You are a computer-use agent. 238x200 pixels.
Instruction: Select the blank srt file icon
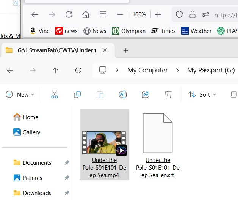pos(158,133)
